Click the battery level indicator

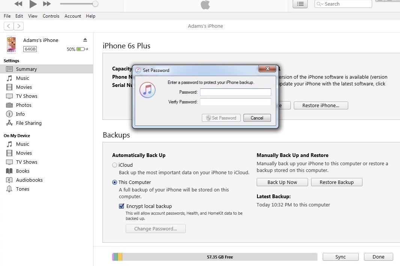pyautogui.click(x=81, y=49)
